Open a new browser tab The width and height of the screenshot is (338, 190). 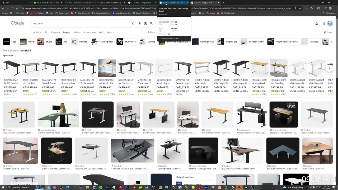point(223,3)
